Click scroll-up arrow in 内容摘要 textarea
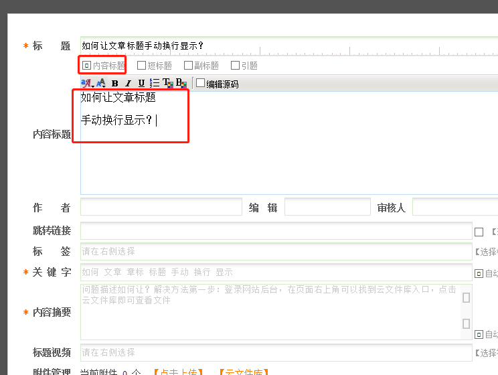 click(x=466, y=297)
